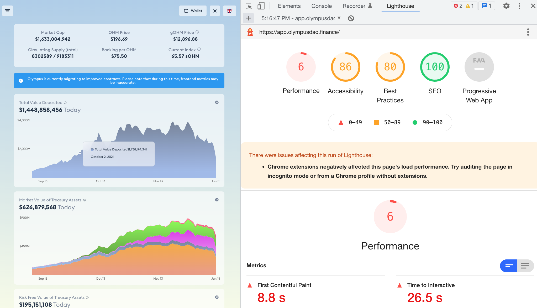Open the Recorder panel
Image resolution: width=537 pixels, height=308 pixels.
[354, 6]
